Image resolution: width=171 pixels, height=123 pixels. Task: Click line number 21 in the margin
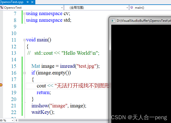point(14,106)
